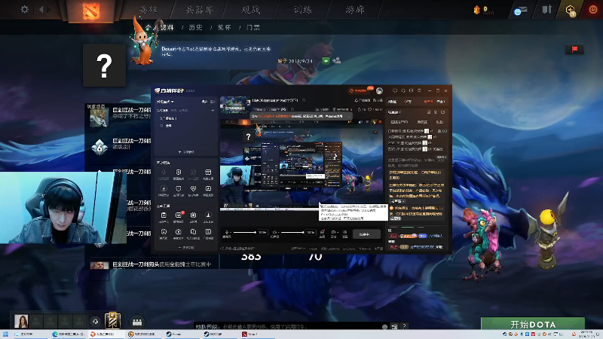603x339 pixels.
Task: Open Dota 2 settings gear
Action: [24, 9]
